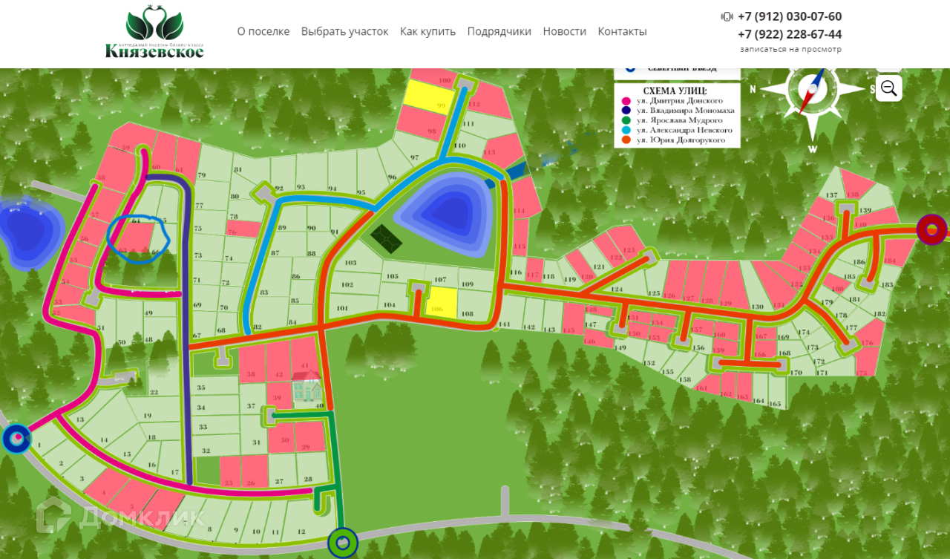Click the compass rose on the map
Screen dimensions: 950x559
[813, 91]
